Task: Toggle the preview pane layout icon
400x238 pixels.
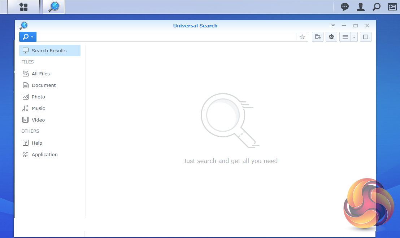Action: coord(366,37)
